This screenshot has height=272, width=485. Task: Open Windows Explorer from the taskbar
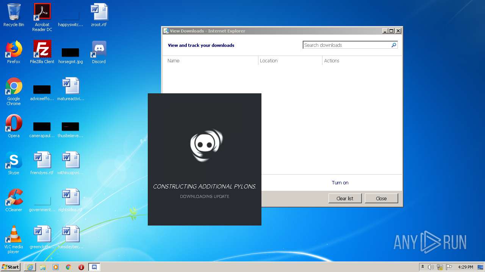pos(43,267)
